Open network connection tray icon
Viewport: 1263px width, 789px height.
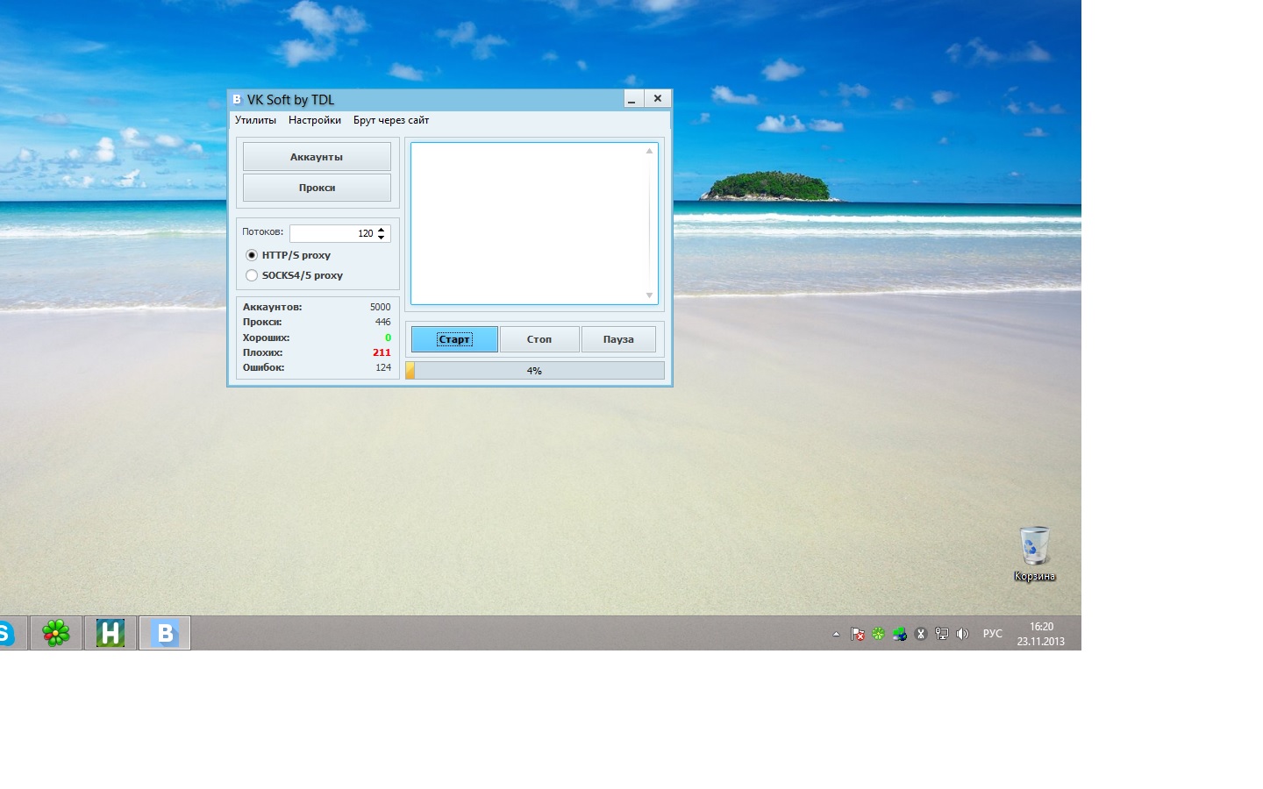941,634
